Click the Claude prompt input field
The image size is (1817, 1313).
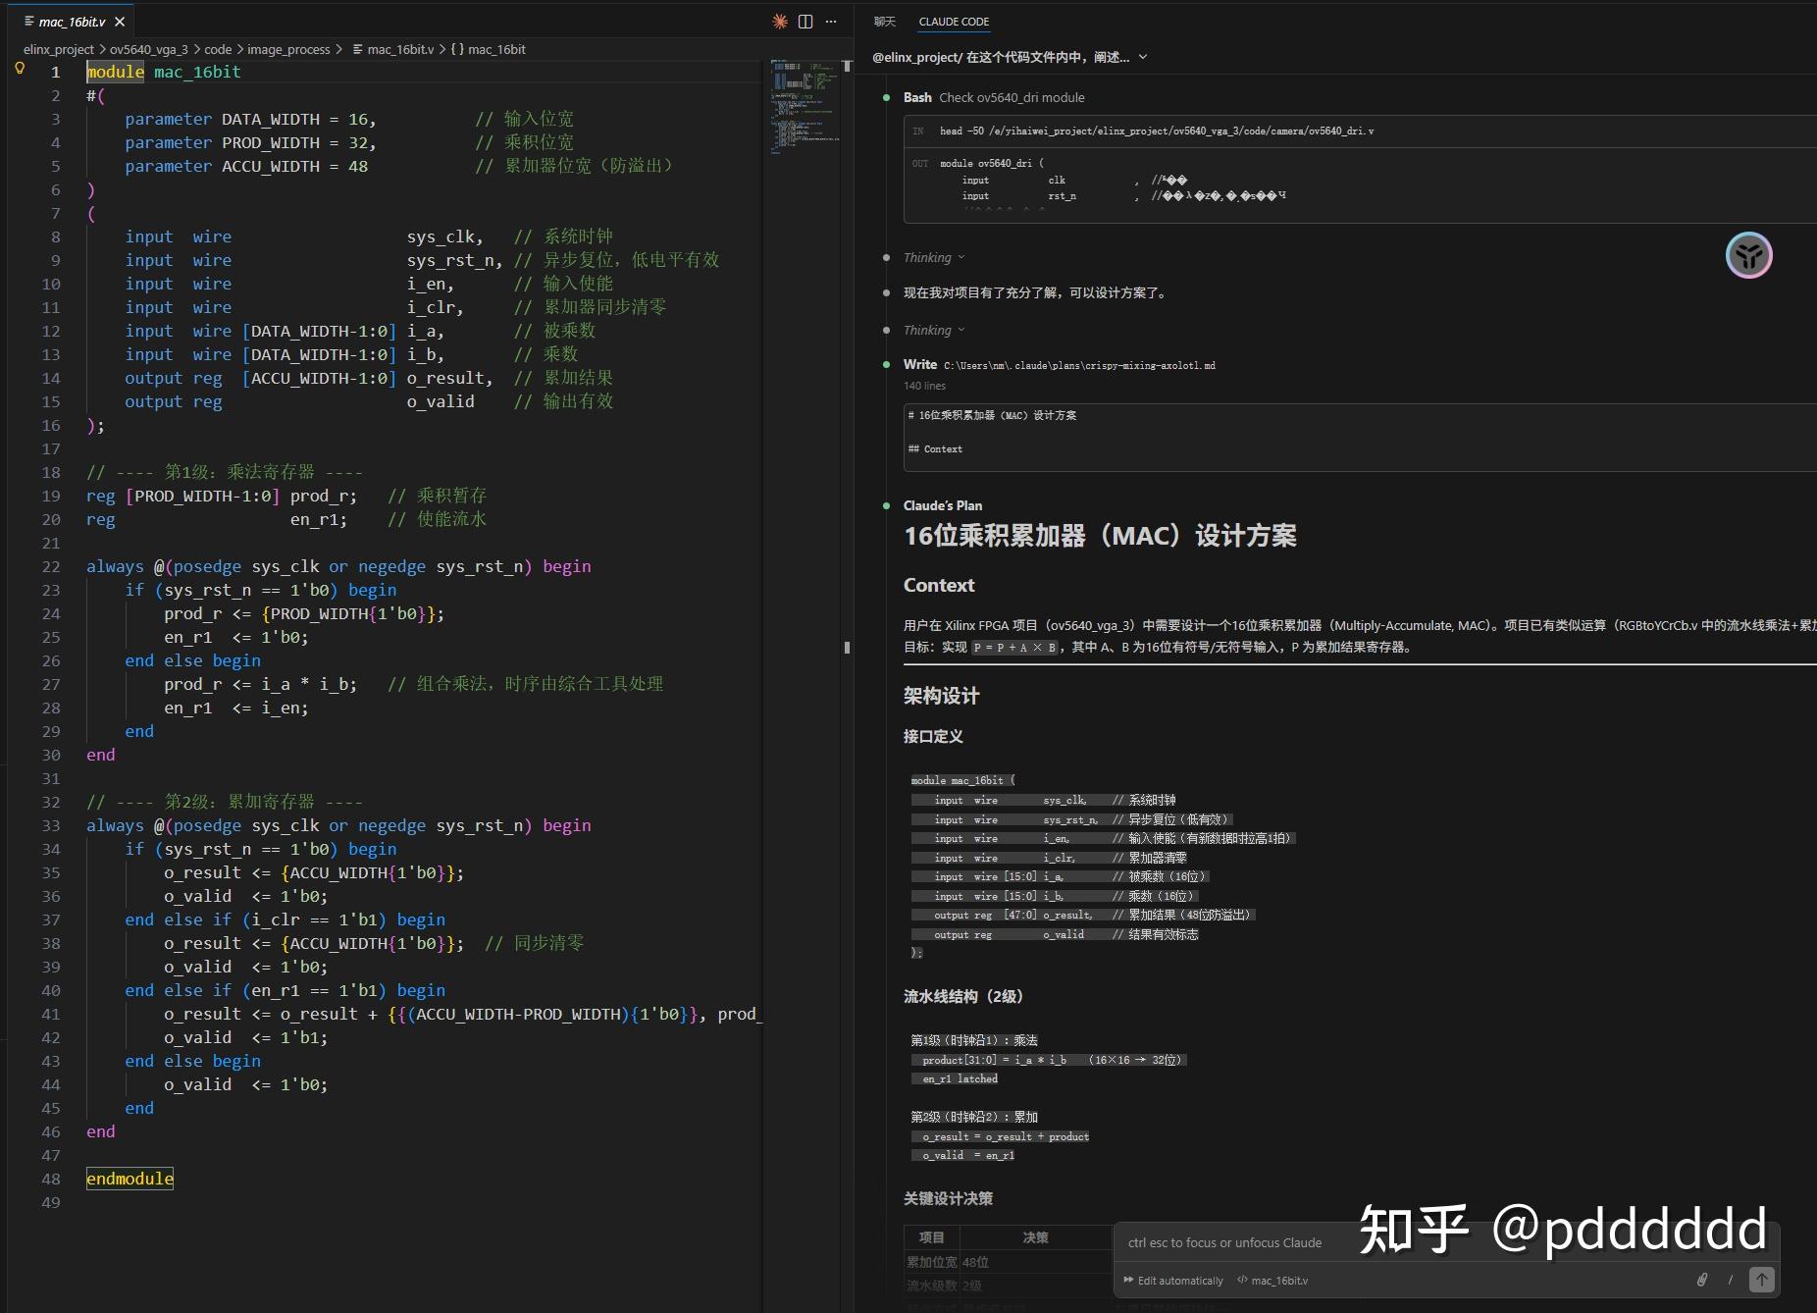point(1446,1242)
